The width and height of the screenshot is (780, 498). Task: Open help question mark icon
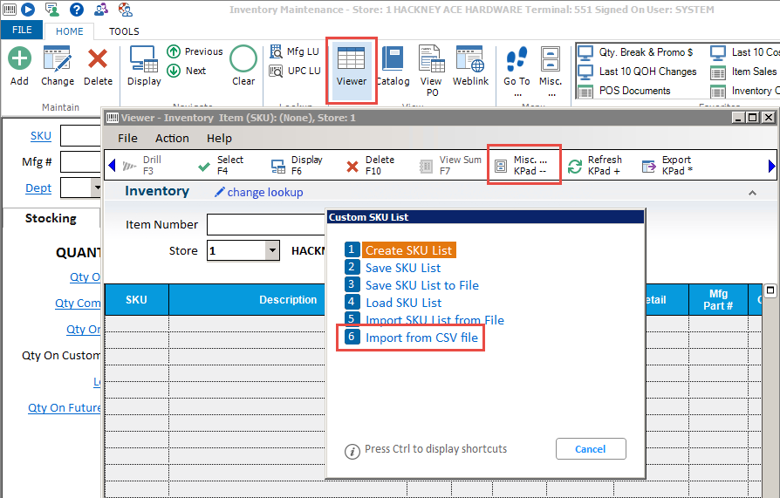click(x=76, y=9)
